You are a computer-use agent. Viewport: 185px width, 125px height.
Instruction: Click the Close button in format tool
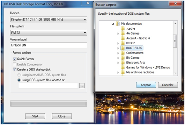pos(62,116)
